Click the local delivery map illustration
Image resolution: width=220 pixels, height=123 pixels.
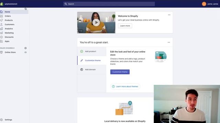(124, 108)
